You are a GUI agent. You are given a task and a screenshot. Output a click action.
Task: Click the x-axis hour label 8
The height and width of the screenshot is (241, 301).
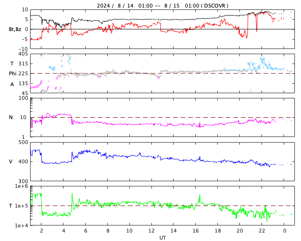pos(108,231)
